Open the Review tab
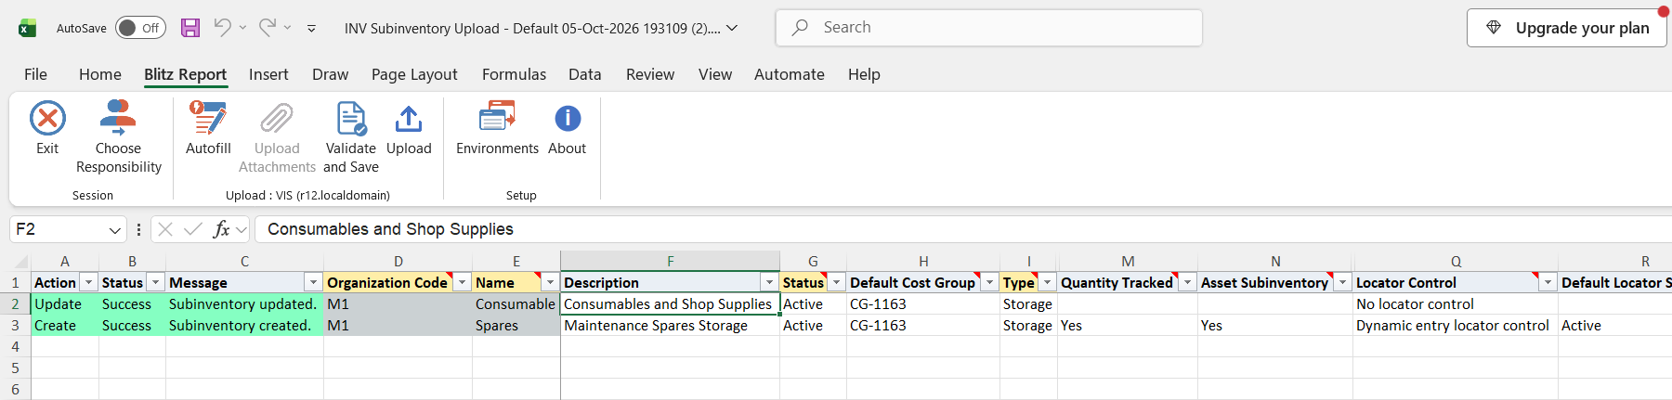Viewport: 1672px width, 400px height. (x=650, y=74)
